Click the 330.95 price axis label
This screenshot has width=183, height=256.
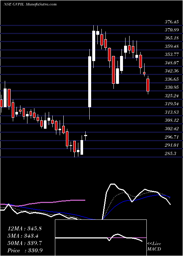coord(171,88)
